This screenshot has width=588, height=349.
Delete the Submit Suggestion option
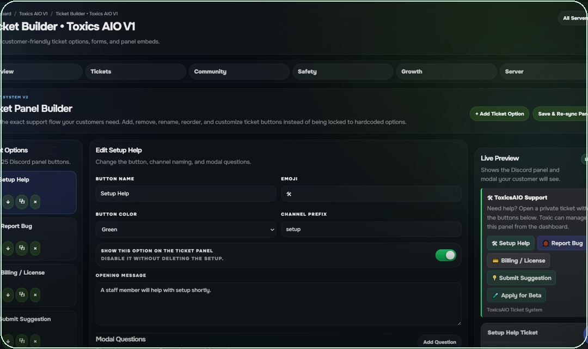tap(35, 341)
